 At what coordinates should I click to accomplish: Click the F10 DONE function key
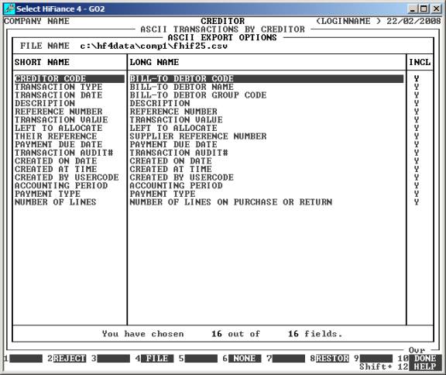[x=425, y=358]
